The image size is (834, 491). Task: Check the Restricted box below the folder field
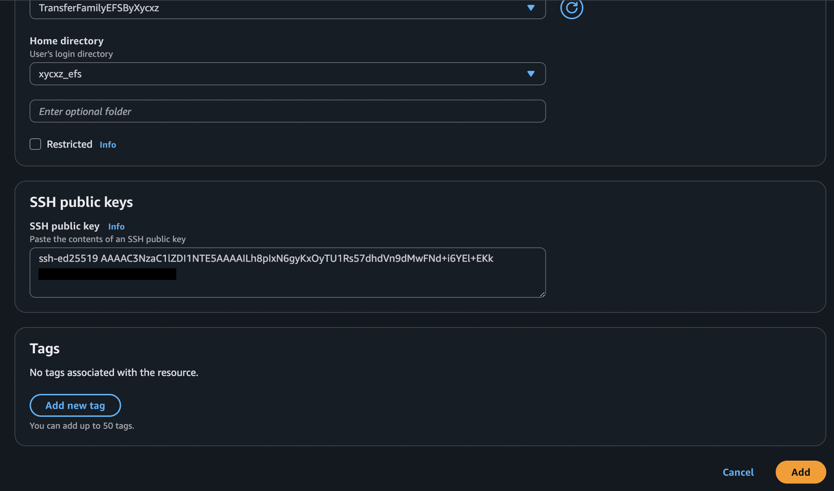[x=35, y=144]
